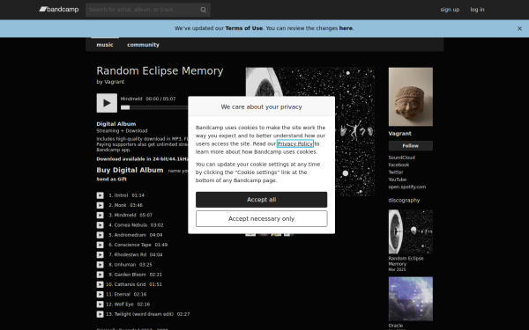Play track 11 Eternal
Viewport: 529px width, 330px height.
[x=101, y=294]
